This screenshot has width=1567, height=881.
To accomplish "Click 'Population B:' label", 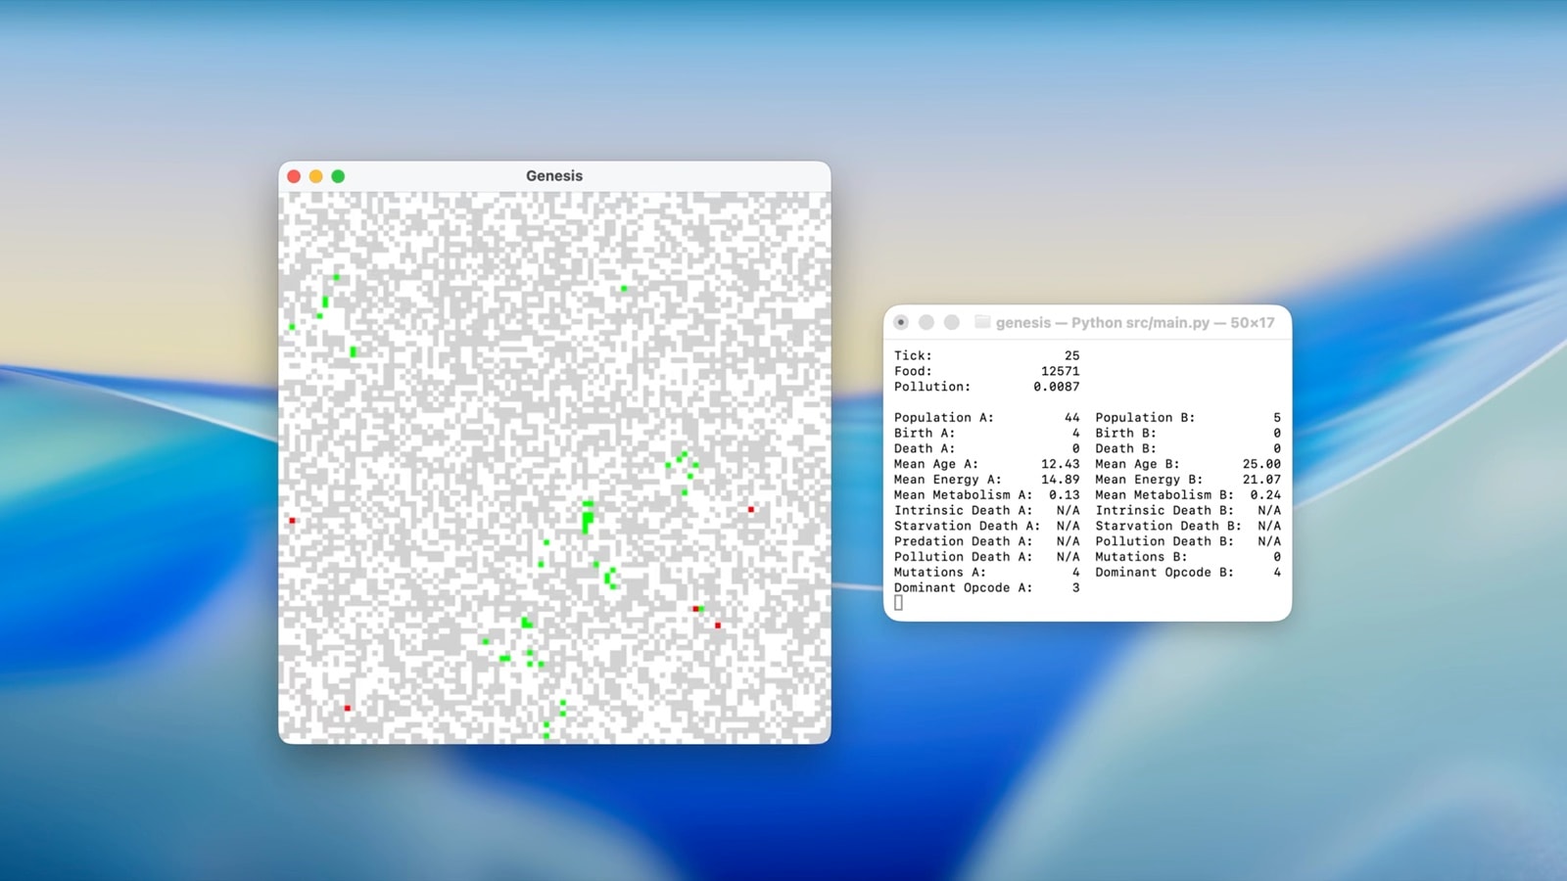I will coord(1145,417).
